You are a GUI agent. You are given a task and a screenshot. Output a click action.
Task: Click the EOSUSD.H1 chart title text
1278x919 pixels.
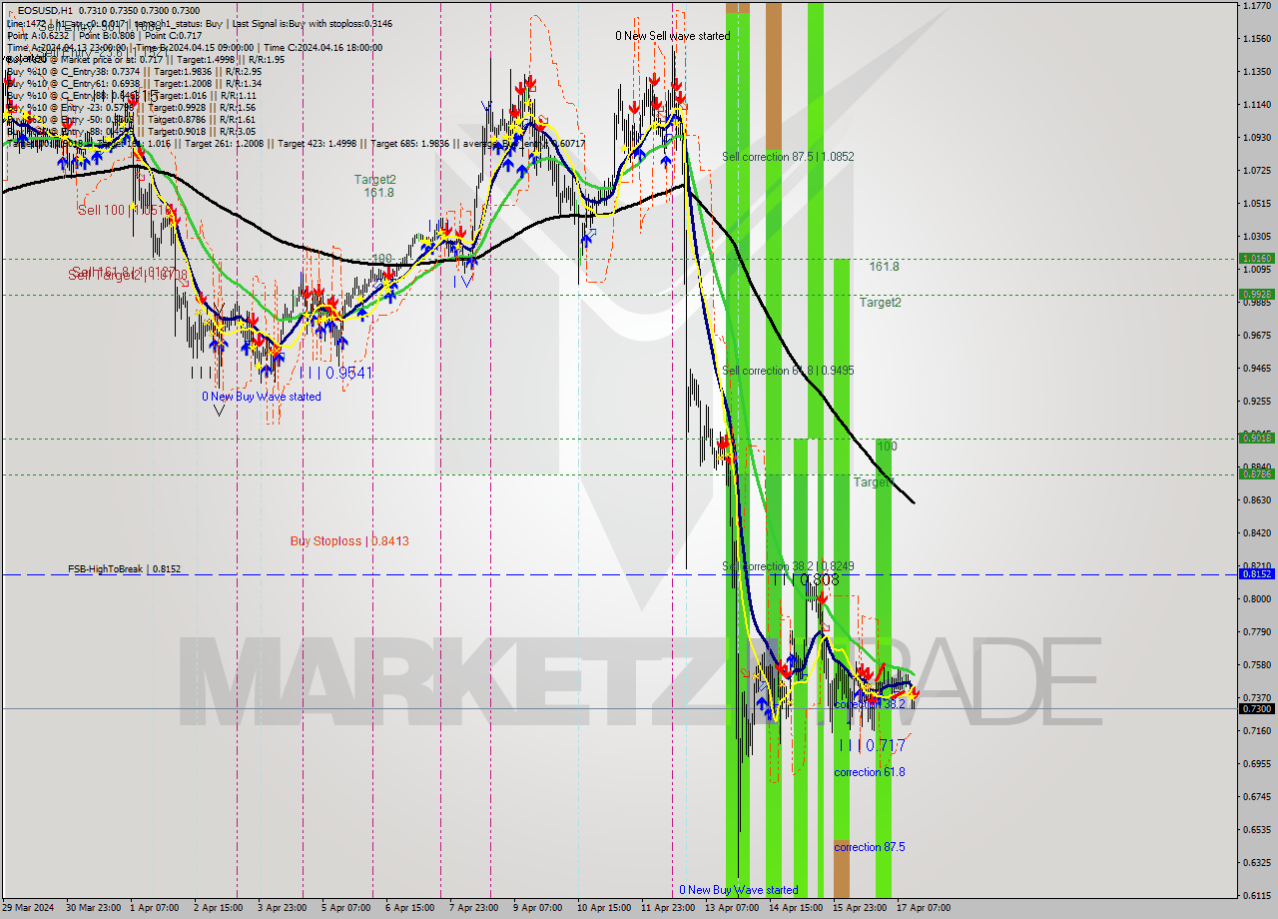click(46, 10)
